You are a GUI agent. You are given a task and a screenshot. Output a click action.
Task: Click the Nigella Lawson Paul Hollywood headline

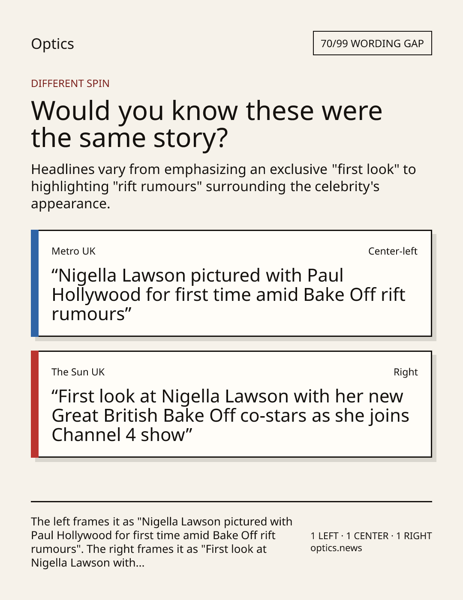pos(228,294)
